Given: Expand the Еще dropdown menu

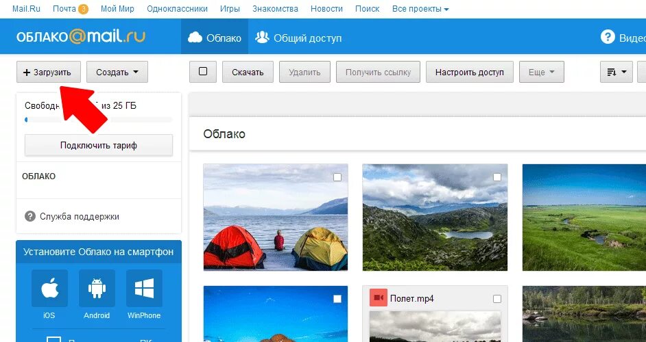Looking at the screenshot, I should point(541,72).
